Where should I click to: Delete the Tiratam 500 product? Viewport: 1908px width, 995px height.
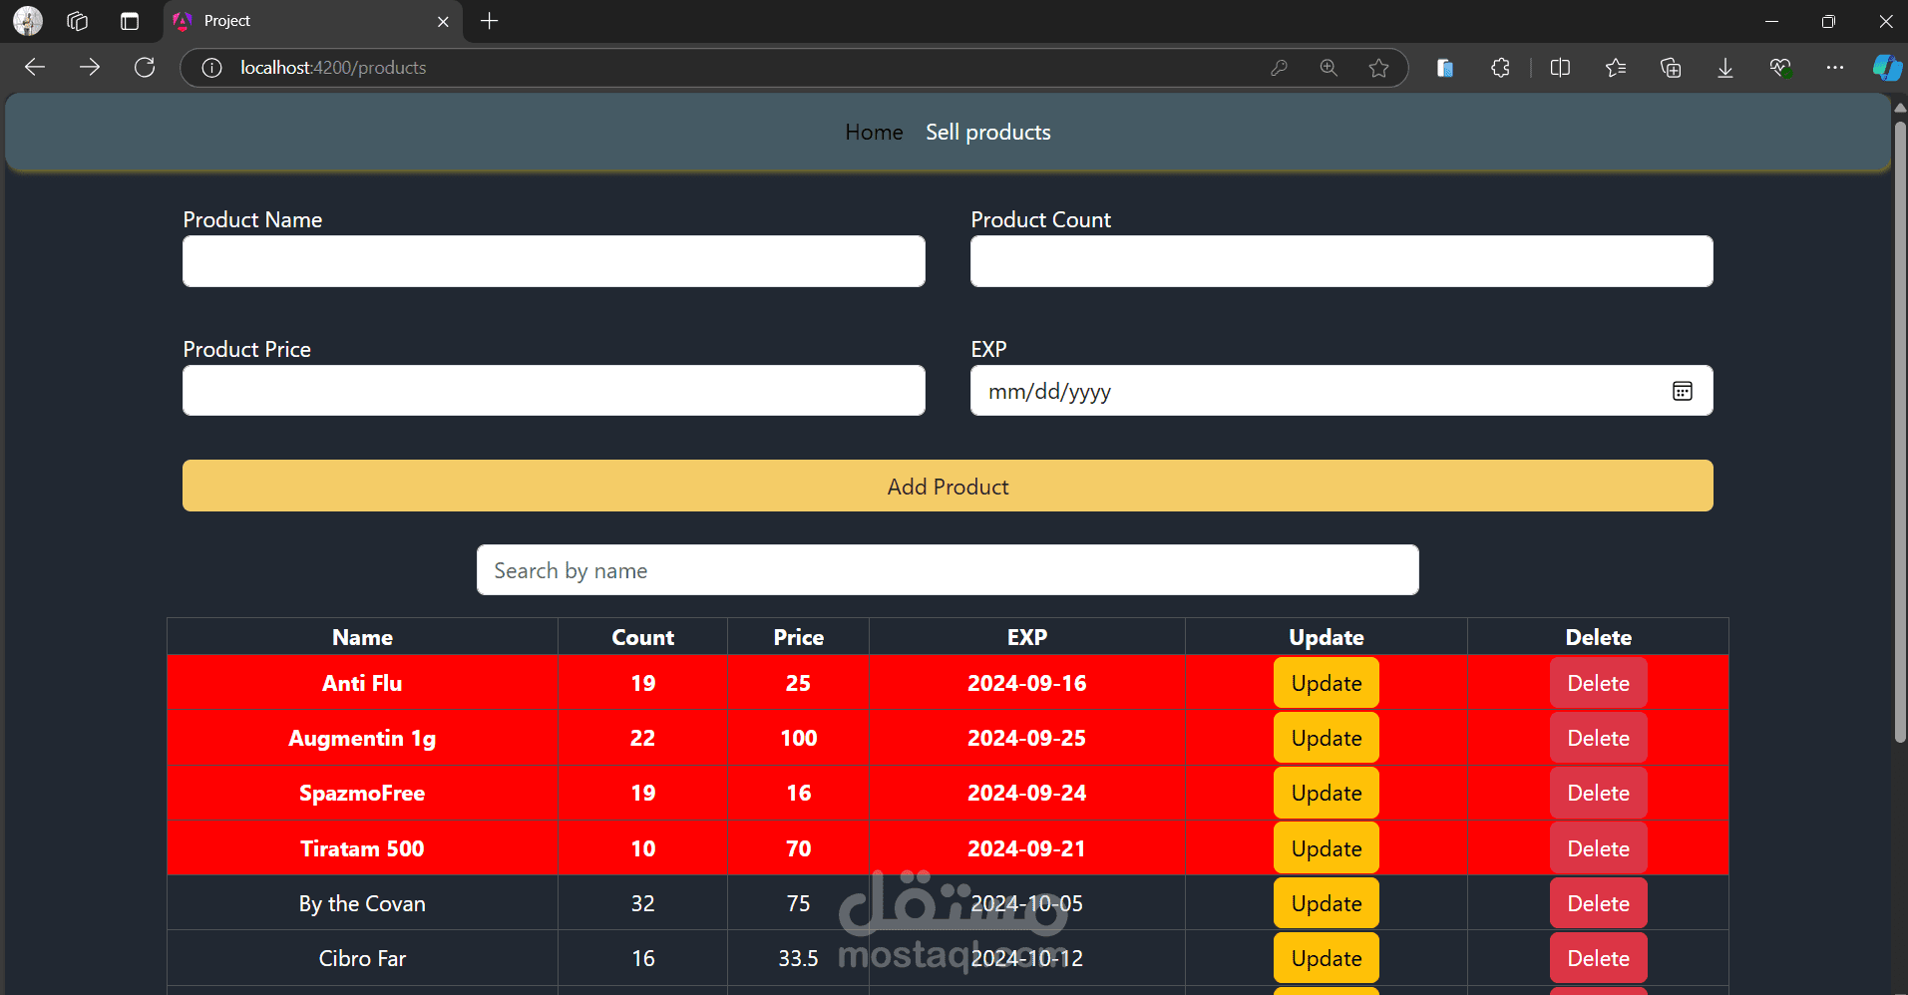tap(1599, 848)
